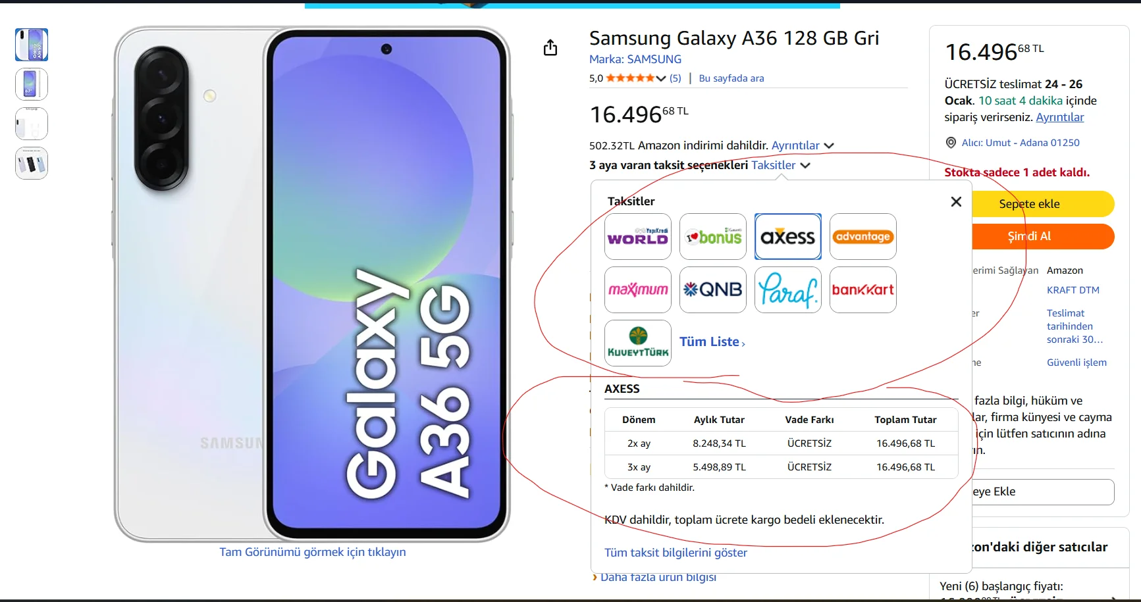Open Tüm Liste link
This screenshot has width=1141, height=602.
712,341
